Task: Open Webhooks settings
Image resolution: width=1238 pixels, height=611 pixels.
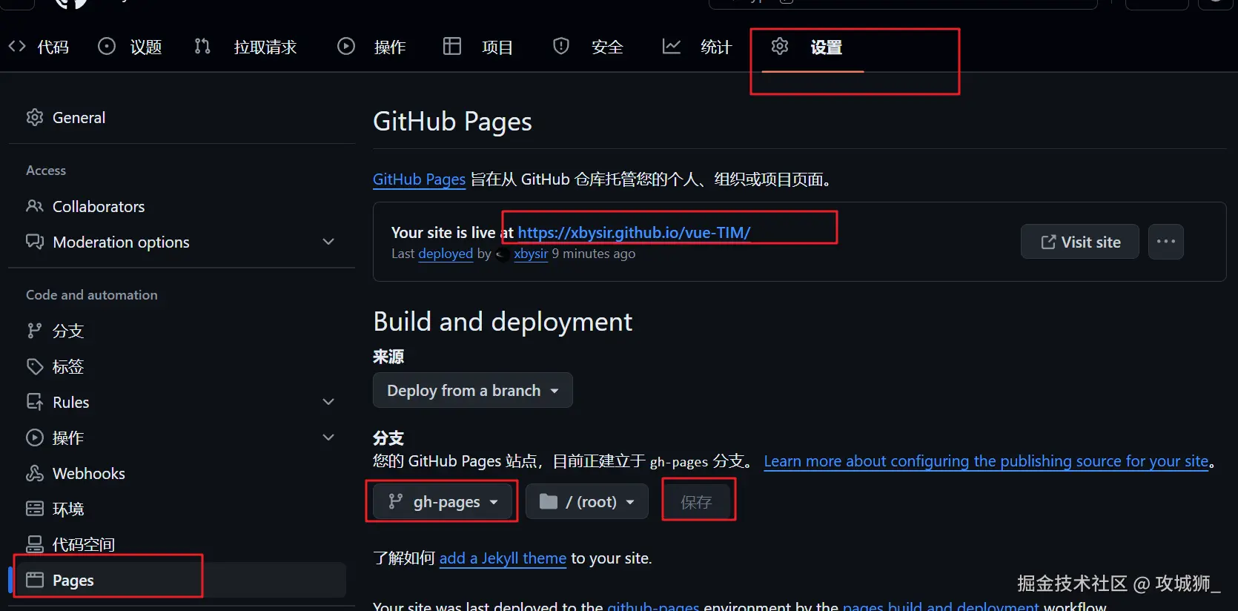Action: coord(182,473)
